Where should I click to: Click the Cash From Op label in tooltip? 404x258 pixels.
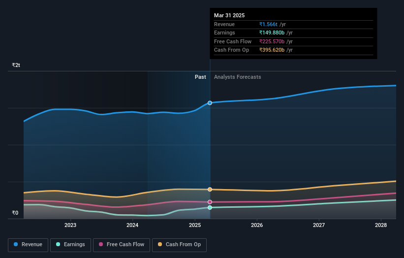pyautogui.click(x=232, y=50)
